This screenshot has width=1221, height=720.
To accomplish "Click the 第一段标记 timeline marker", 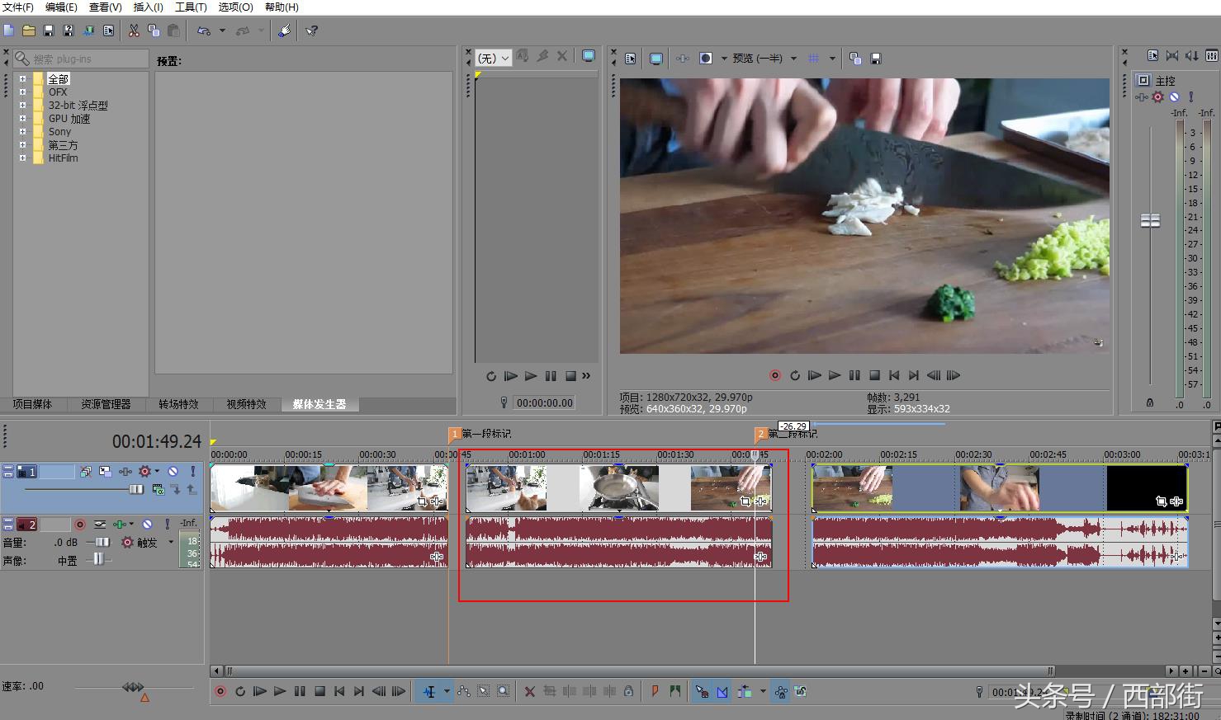I will point(454,434).
